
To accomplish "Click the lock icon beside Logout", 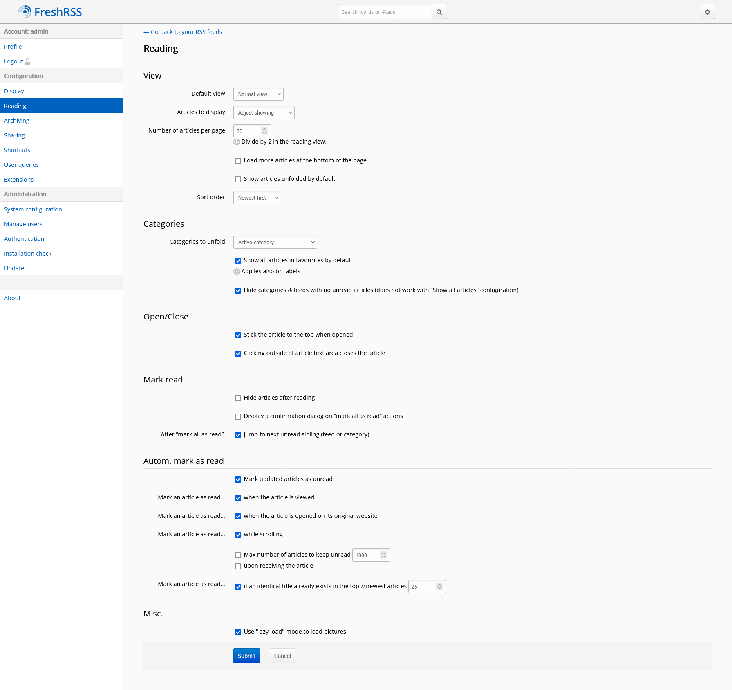I will (28, 62).
